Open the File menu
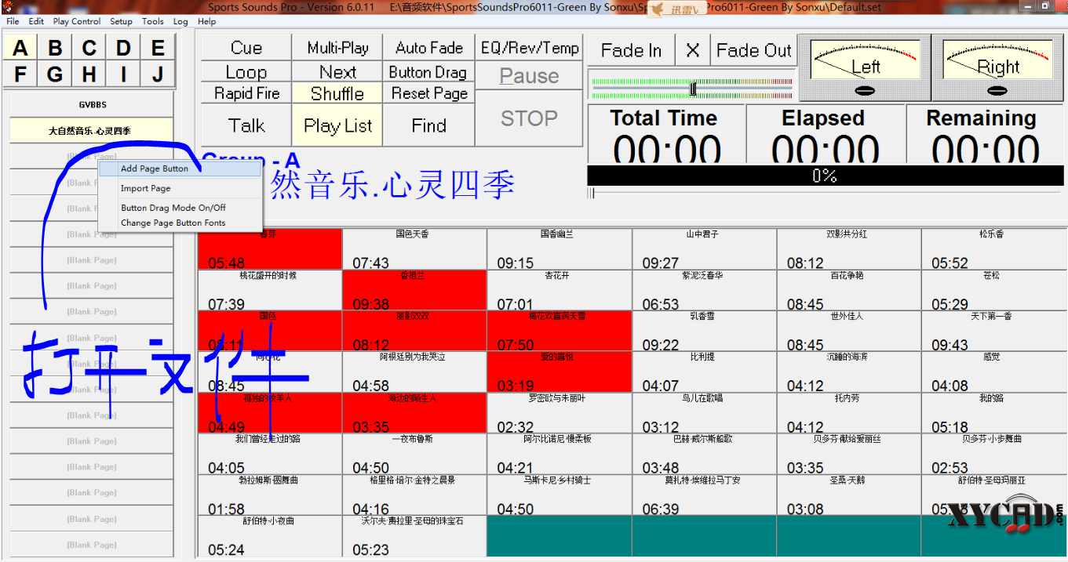The width and height of the screenshot is (1068, 562). (13, 21)
